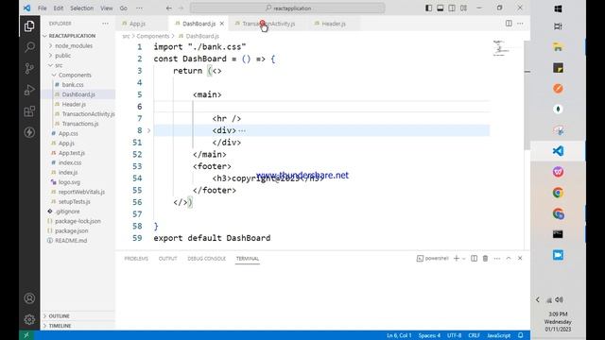Open additional menus ellipsis in menu bar
Image resolution: width=605 pixels, height=340 pixels.
coord(139,8)
